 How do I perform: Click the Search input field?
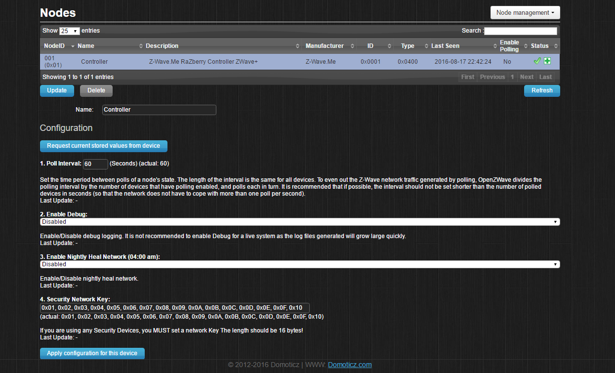(x=520, y=31)
